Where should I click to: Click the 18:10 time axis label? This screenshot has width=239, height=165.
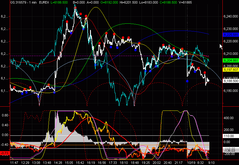pyautogui.click(x=123, y=163)
